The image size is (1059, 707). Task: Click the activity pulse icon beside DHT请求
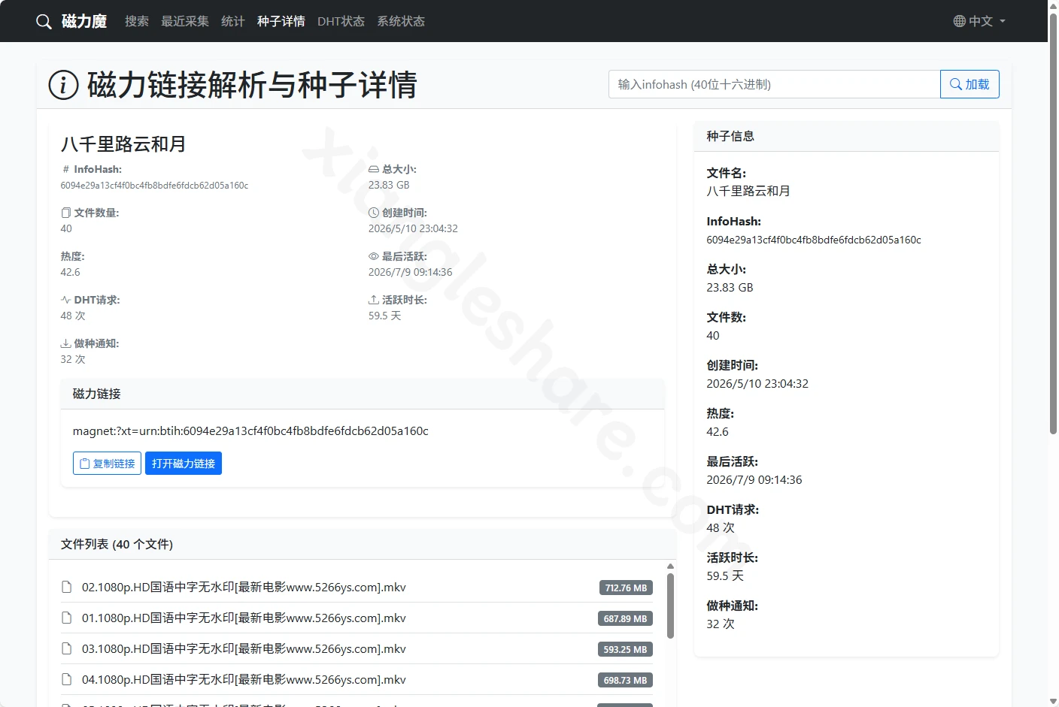click(x=66, y=300)
